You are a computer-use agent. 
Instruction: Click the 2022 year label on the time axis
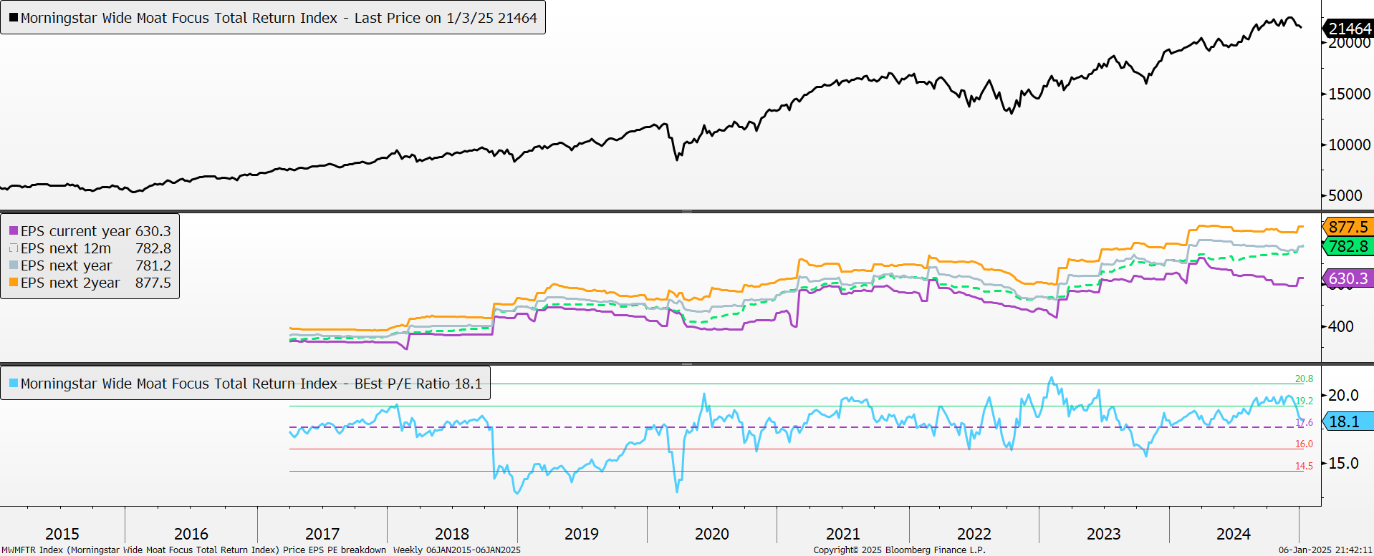pos(974,534)
